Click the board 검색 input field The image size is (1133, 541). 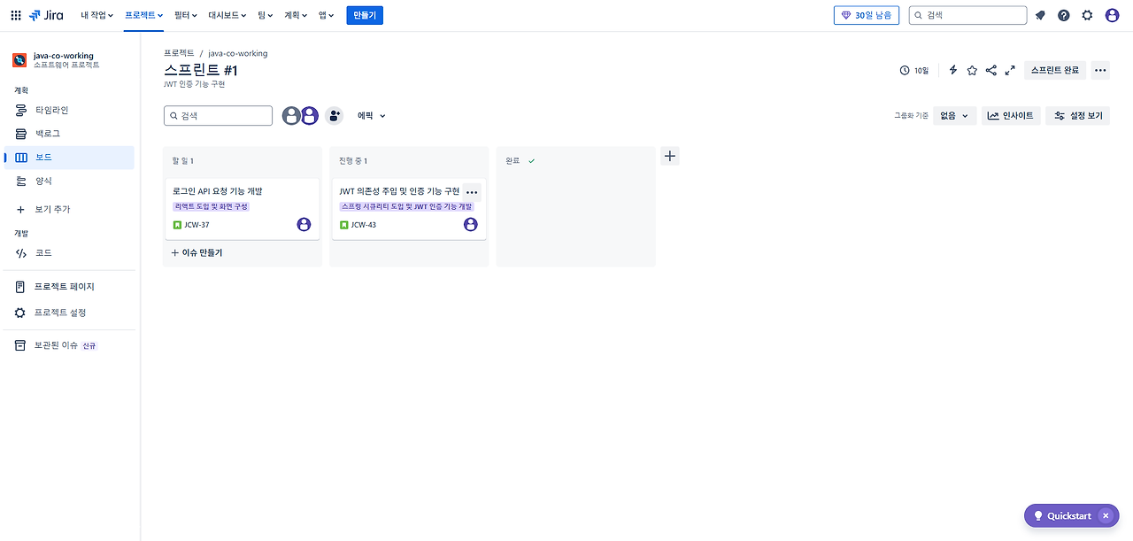(x=218, y=115)
